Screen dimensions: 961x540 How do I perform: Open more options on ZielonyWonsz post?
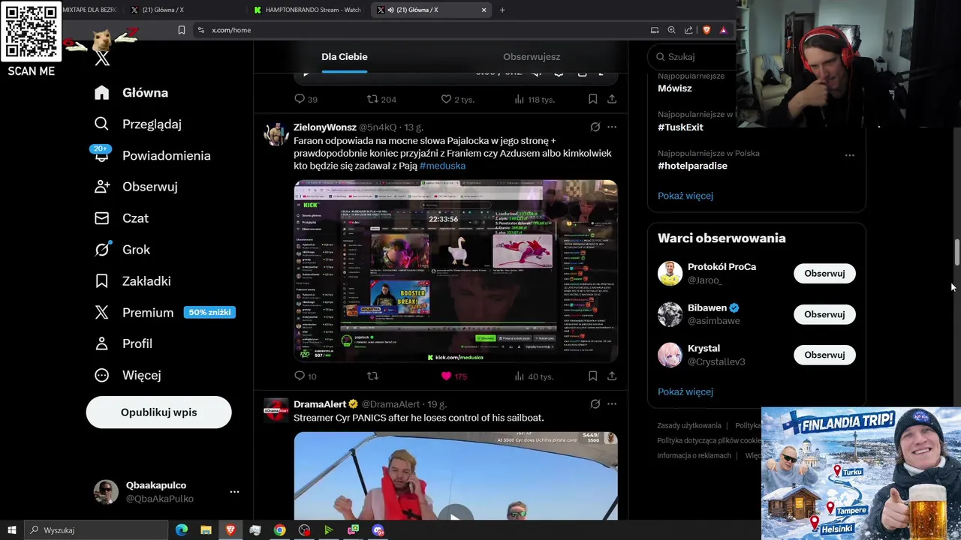(x=612, y=127)
